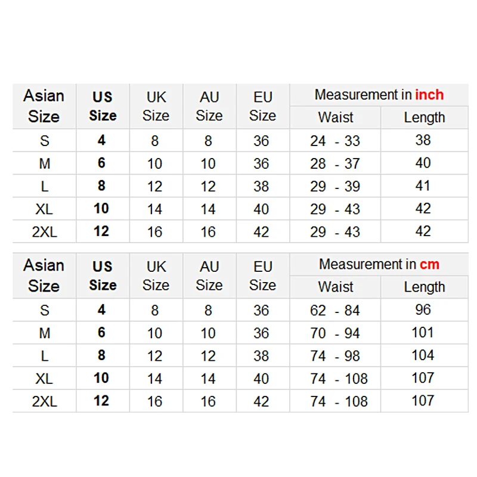Select the "24 - 33" waist cell
This screenshot has width=477, height=477.
coord(335,141)
